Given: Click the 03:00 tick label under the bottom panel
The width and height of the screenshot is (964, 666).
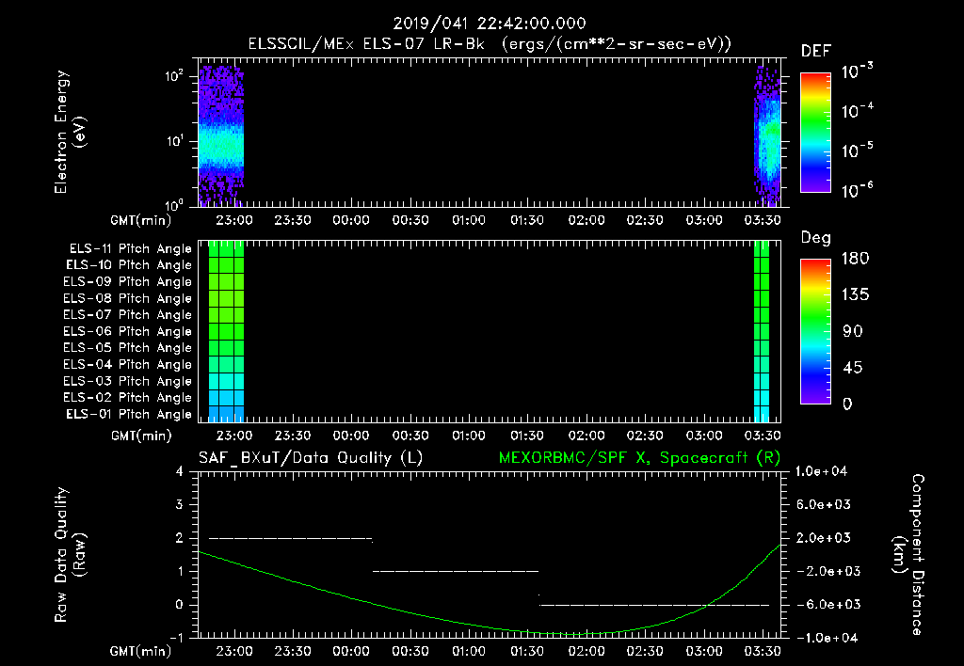Looking at the screenshot, I should 704,651.
